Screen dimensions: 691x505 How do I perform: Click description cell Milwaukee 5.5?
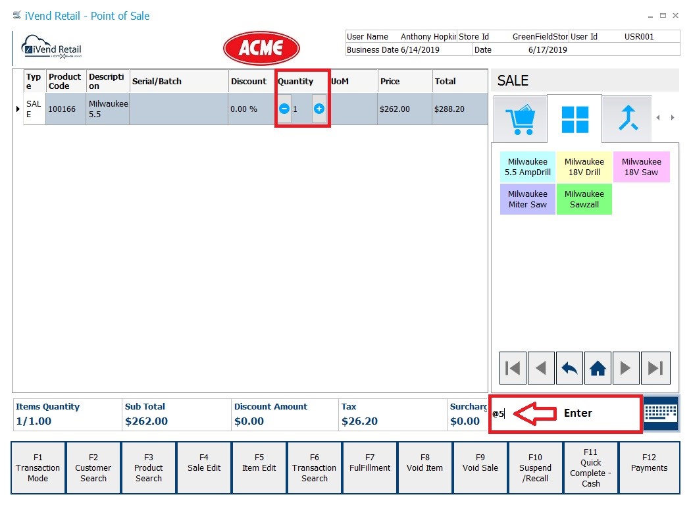[x=107, y=109]
